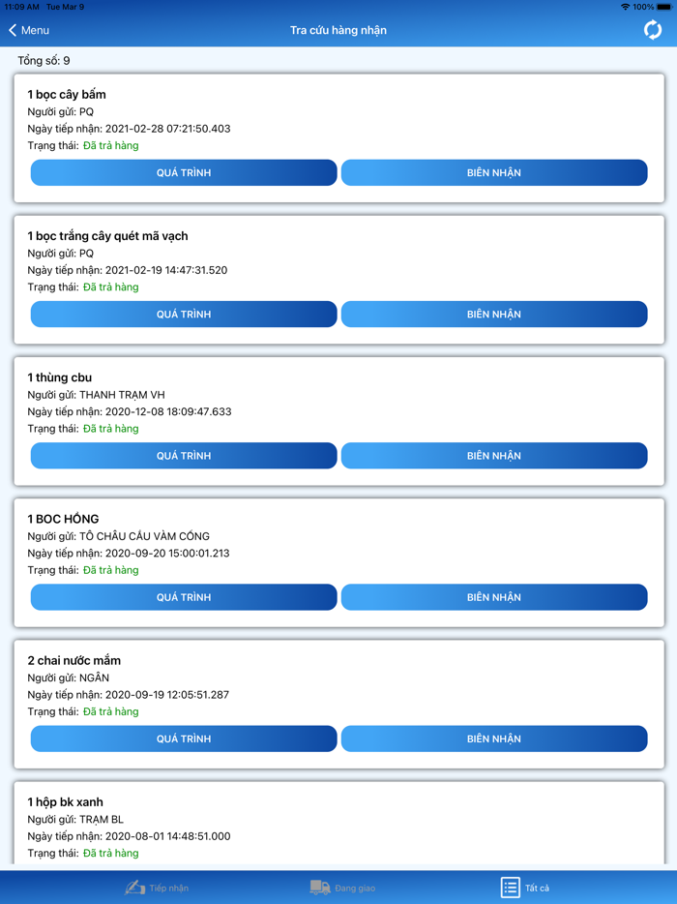The height and width of the screenshot is (904, 677).
Task: Tap the Tổng số: 9 total label
Action: pyautogui.click(x=44, y=61)
